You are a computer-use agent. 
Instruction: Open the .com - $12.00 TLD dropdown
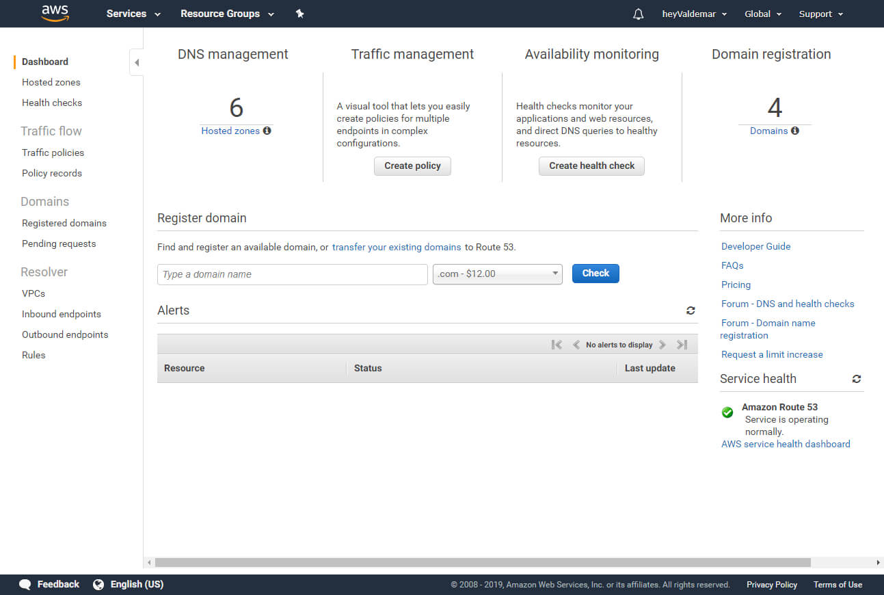pos(498,274)
